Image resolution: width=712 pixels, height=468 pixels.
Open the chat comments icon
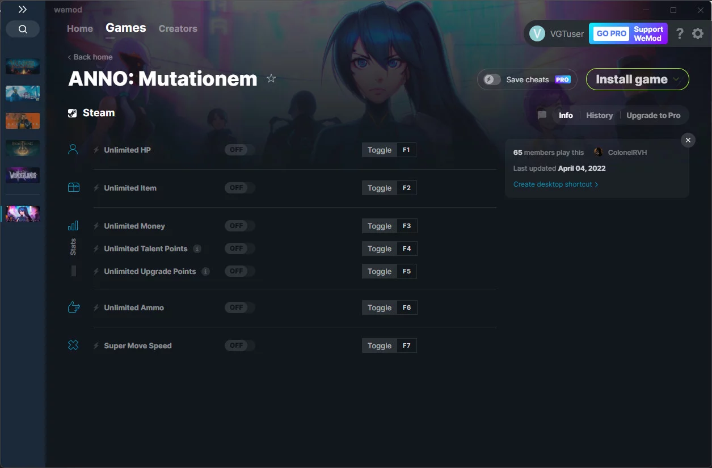(x=542, y=115)
